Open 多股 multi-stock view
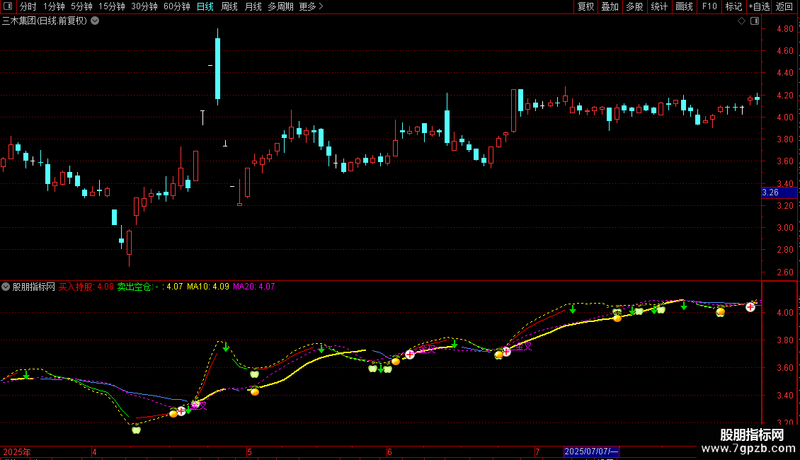The width and height of the screenshot is (800, 460). point(634,6)
